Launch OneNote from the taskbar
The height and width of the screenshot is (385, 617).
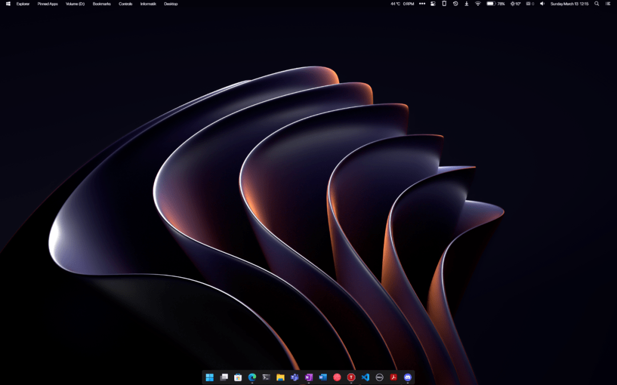point(308,377)
